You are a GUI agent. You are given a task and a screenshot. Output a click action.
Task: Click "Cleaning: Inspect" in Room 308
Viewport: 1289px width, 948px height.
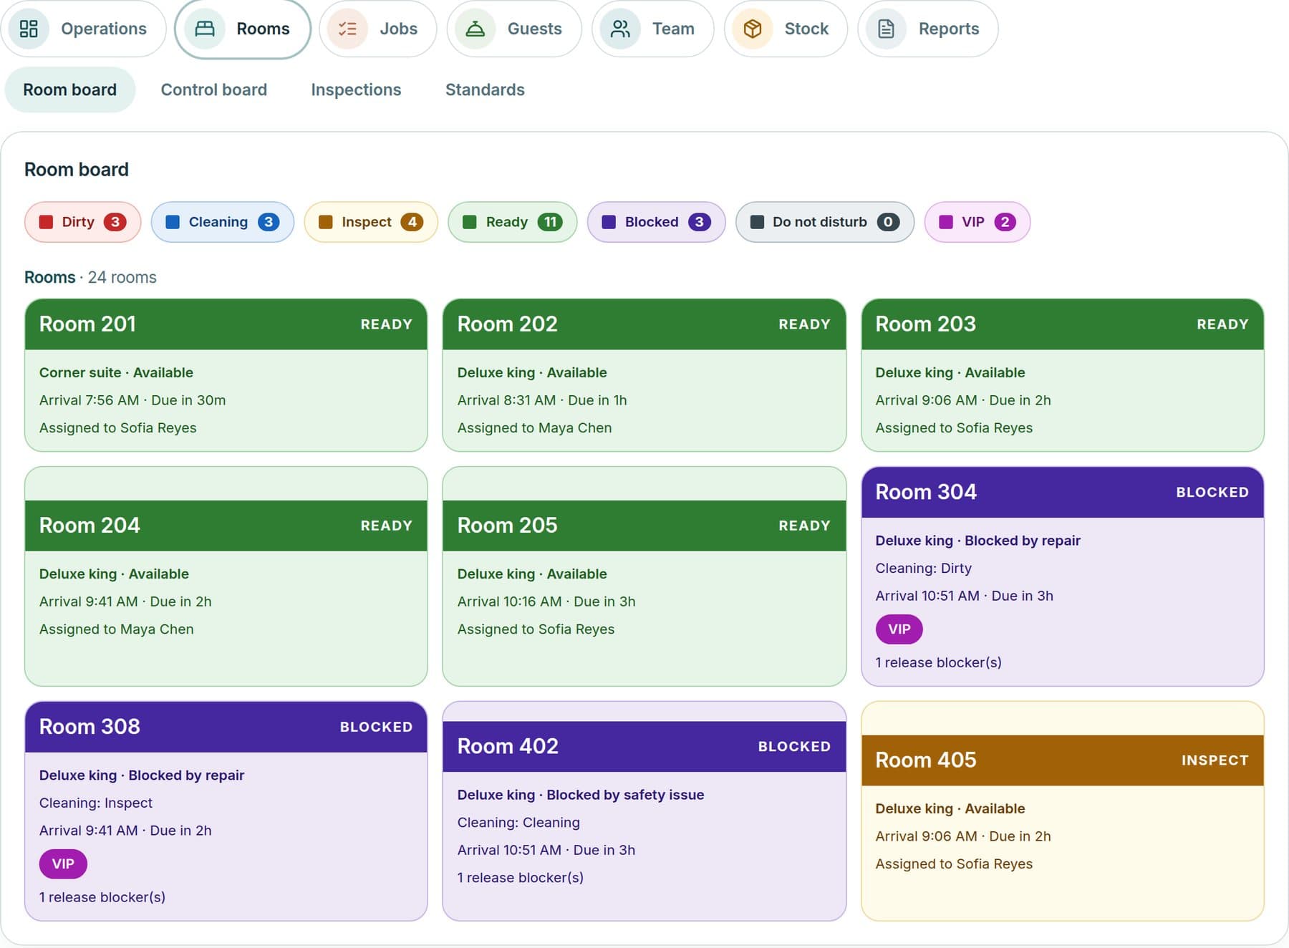click(x=96, y=803)
